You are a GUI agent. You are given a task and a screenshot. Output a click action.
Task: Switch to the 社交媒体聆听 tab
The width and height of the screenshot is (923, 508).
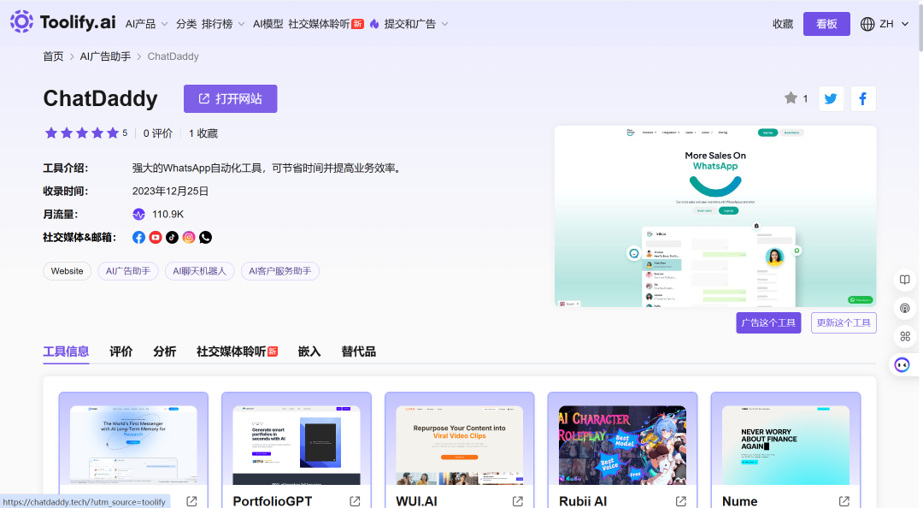tap(237, 351)
